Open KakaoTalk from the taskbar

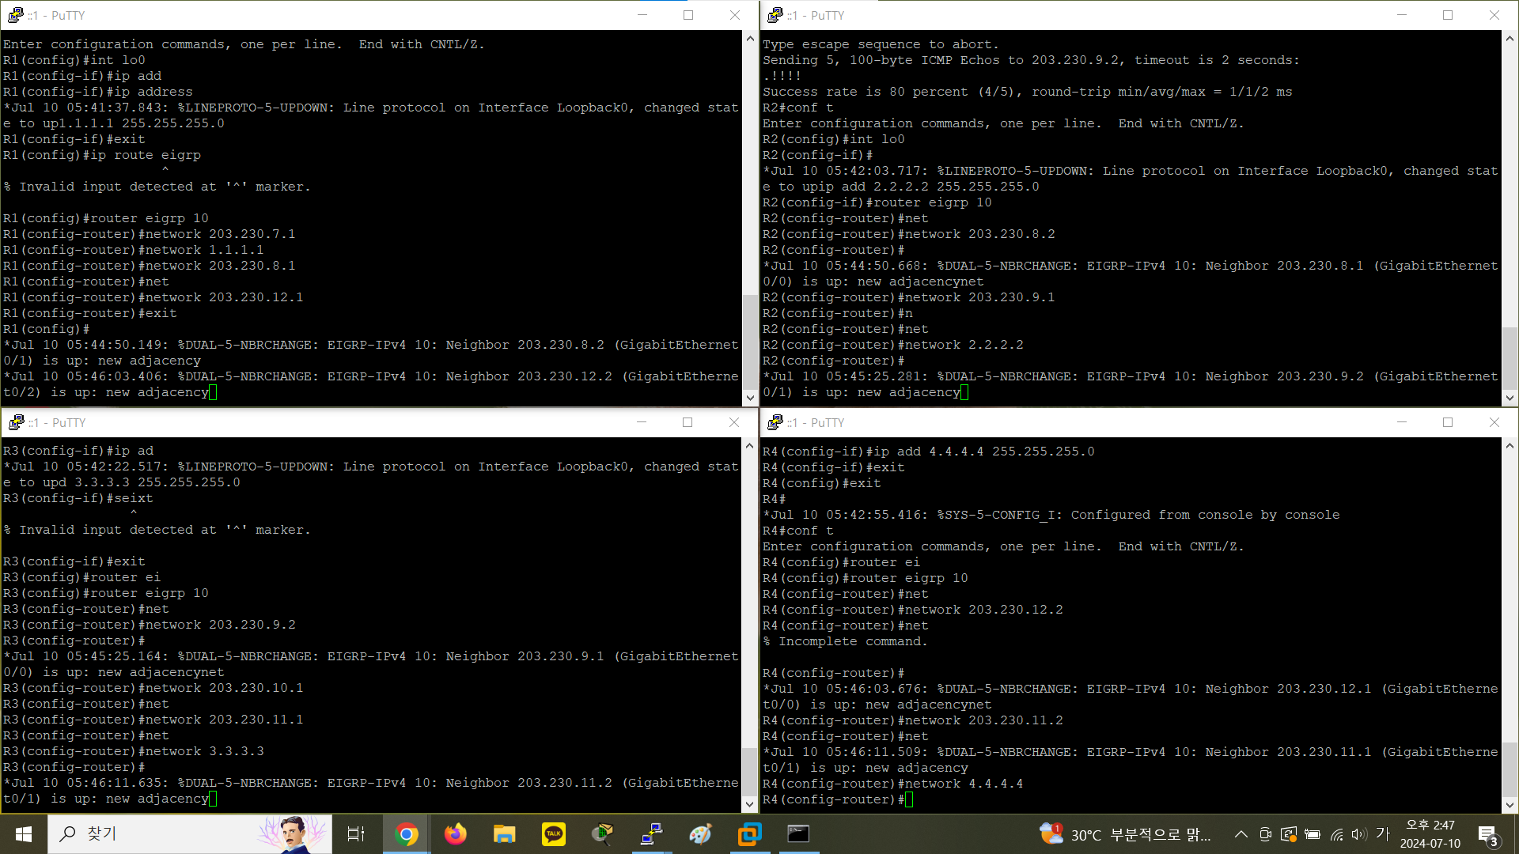pyautogui.click(x=554, y=834)
